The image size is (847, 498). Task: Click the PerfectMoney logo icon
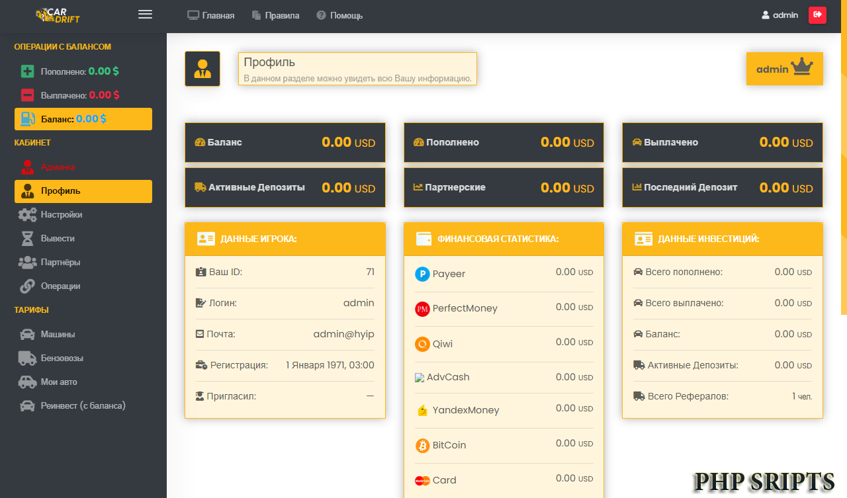coord(422,309)
